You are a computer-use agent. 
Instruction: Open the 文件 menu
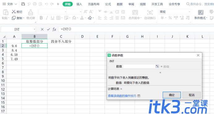(x=10, y=4)
